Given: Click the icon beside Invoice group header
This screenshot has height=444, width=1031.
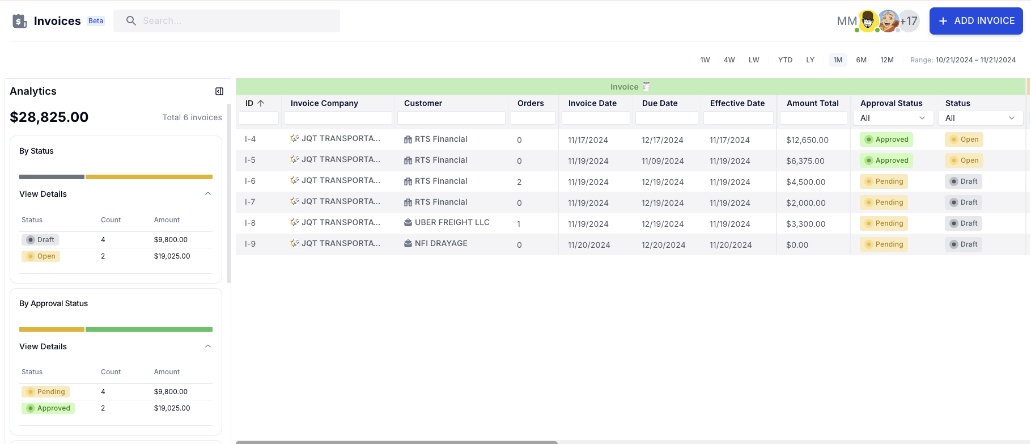Looking at the screenshot, I should pos(646,87).
